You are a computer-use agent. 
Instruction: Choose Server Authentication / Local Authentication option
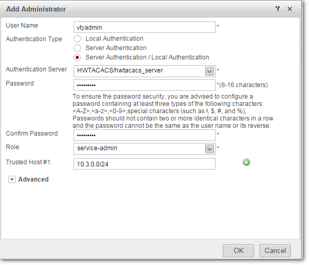point(77,57)
